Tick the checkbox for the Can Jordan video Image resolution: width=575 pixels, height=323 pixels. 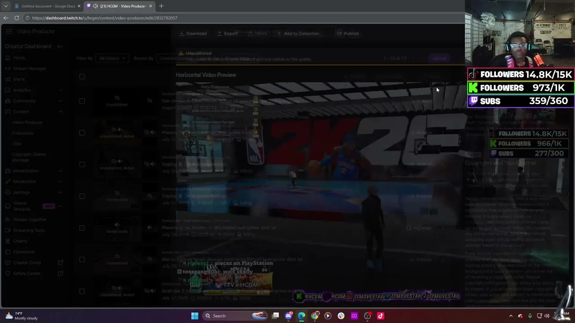[82, 101]
